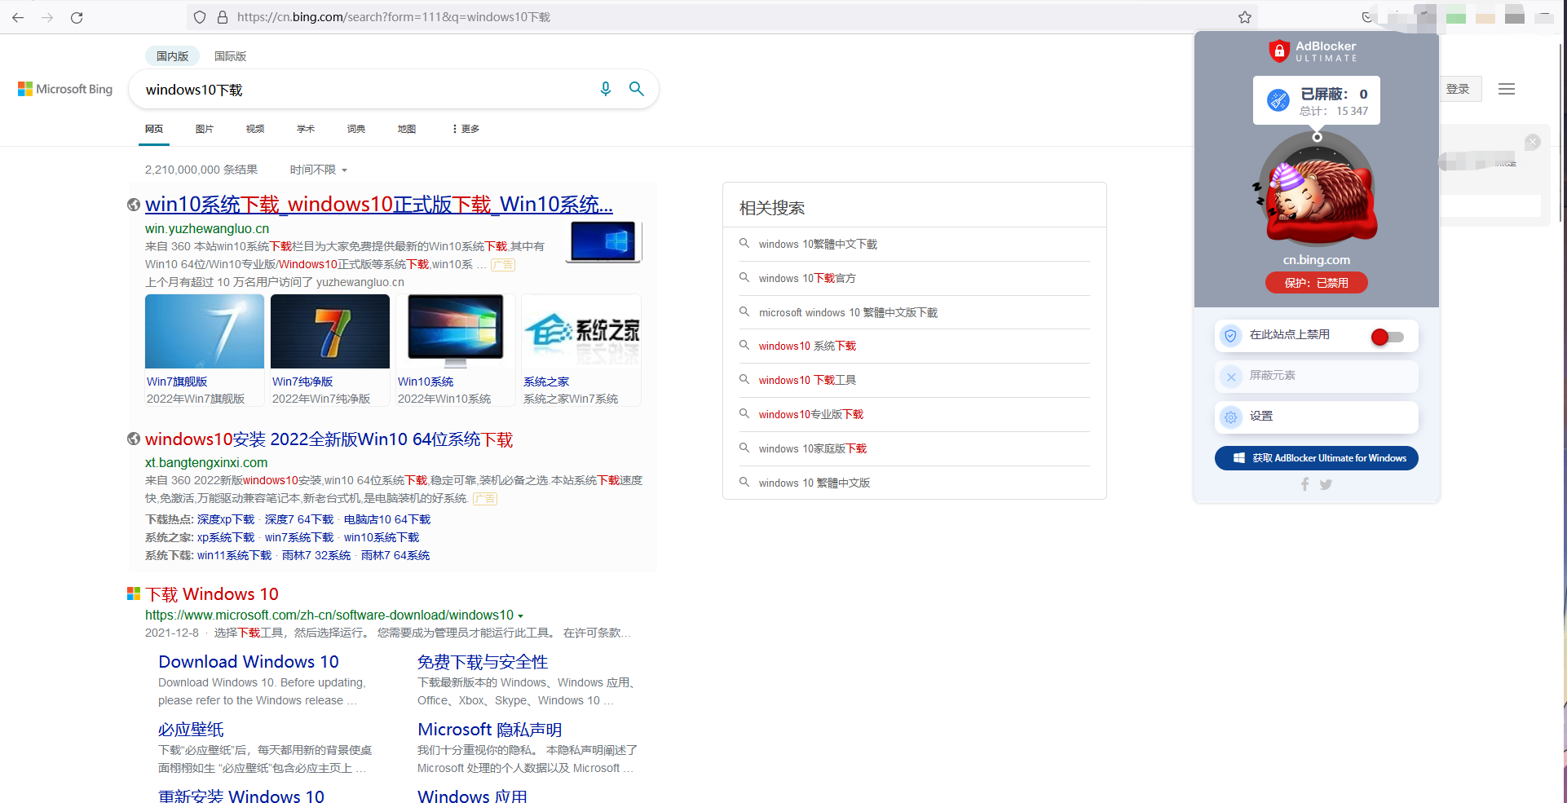Open windows10安装 2022全新版Win10 result
This screenshot has width=1567, height=803.
(329, 439)
